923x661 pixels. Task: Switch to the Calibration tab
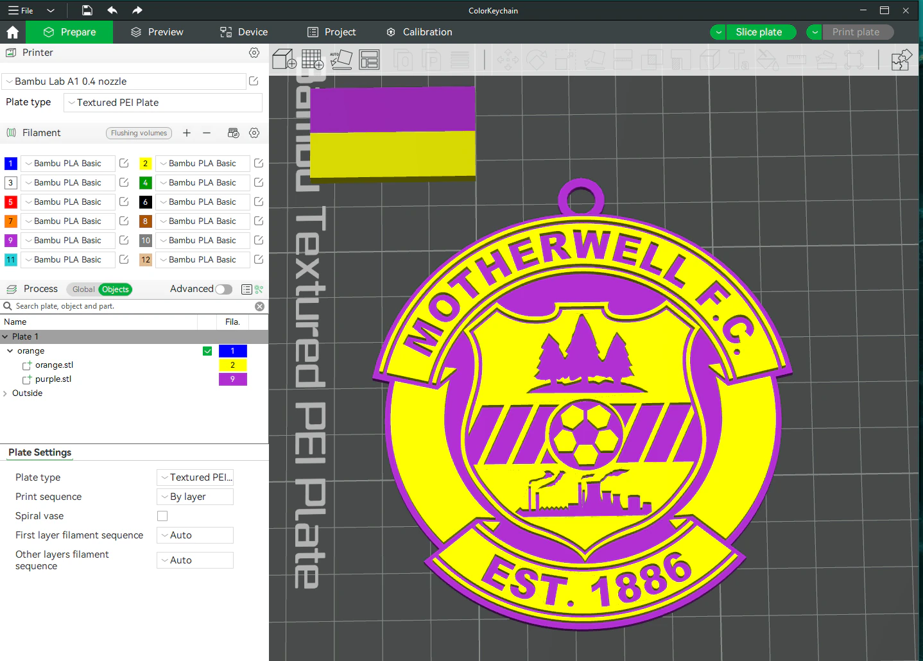click(419, 32)
